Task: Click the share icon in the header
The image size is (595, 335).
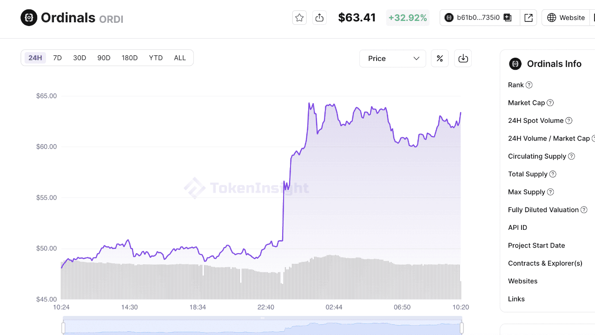Action: pos(319,17)
